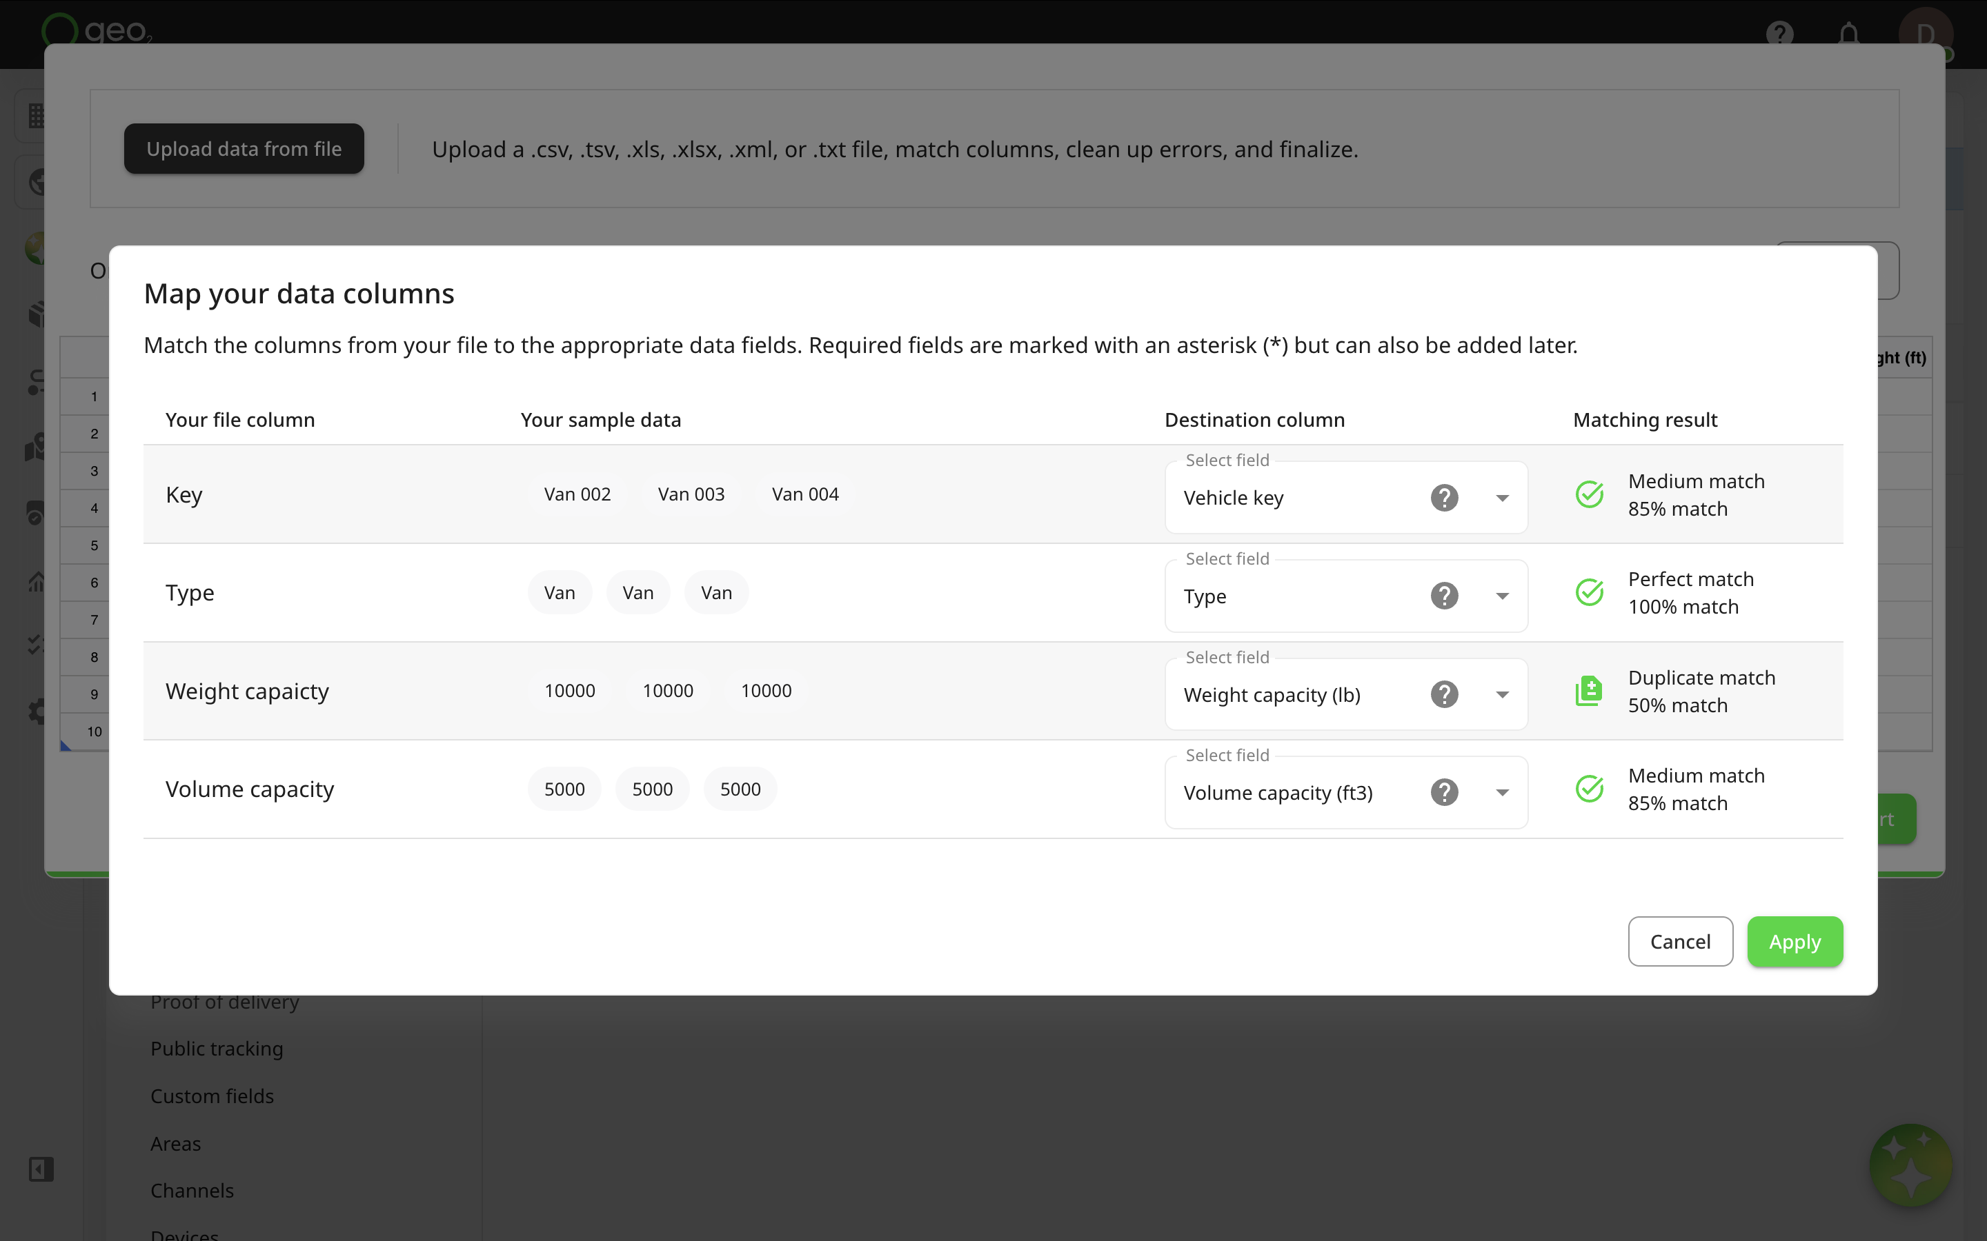Screen dimensions: 1987x1241
Task: Click the Van 002 sample chip
Action: tap(577, 494)
